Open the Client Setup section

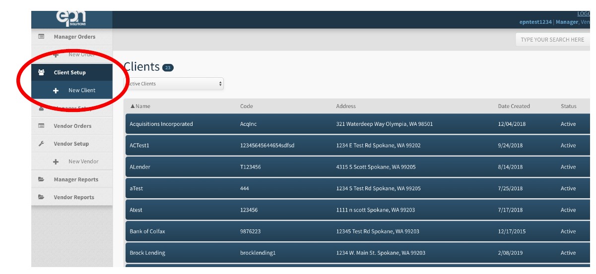click(x=72, y=72)
